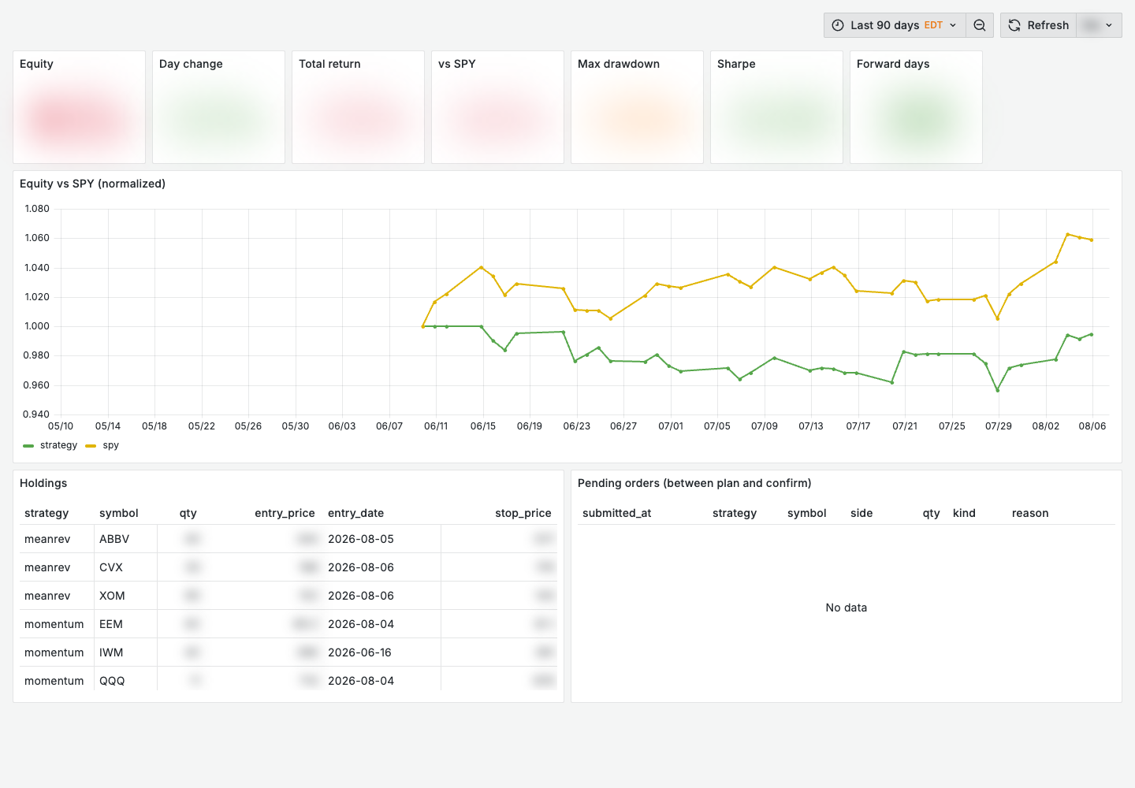The image size is (1135, 788).
Task: Open the Last 90 days time range picker
Action: click(x=895, y=25)
